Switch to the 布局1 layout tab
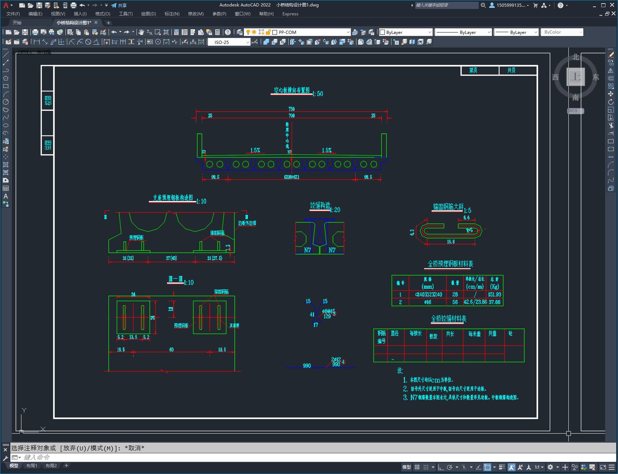This screenshot has width=618, height=474. (x=32, y=465)
